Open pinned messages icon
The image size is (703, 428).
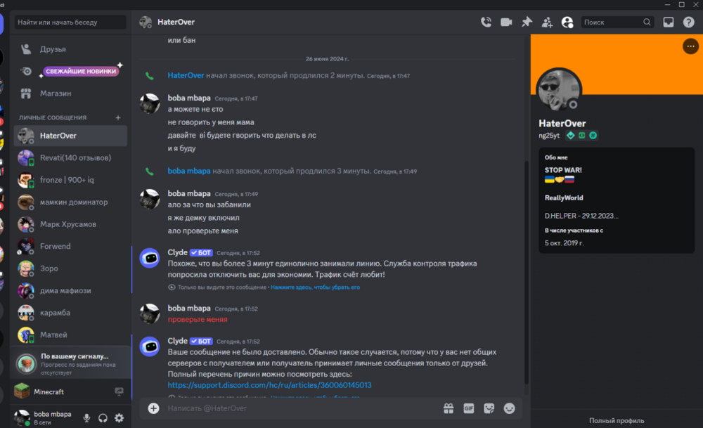pos(527,22)
